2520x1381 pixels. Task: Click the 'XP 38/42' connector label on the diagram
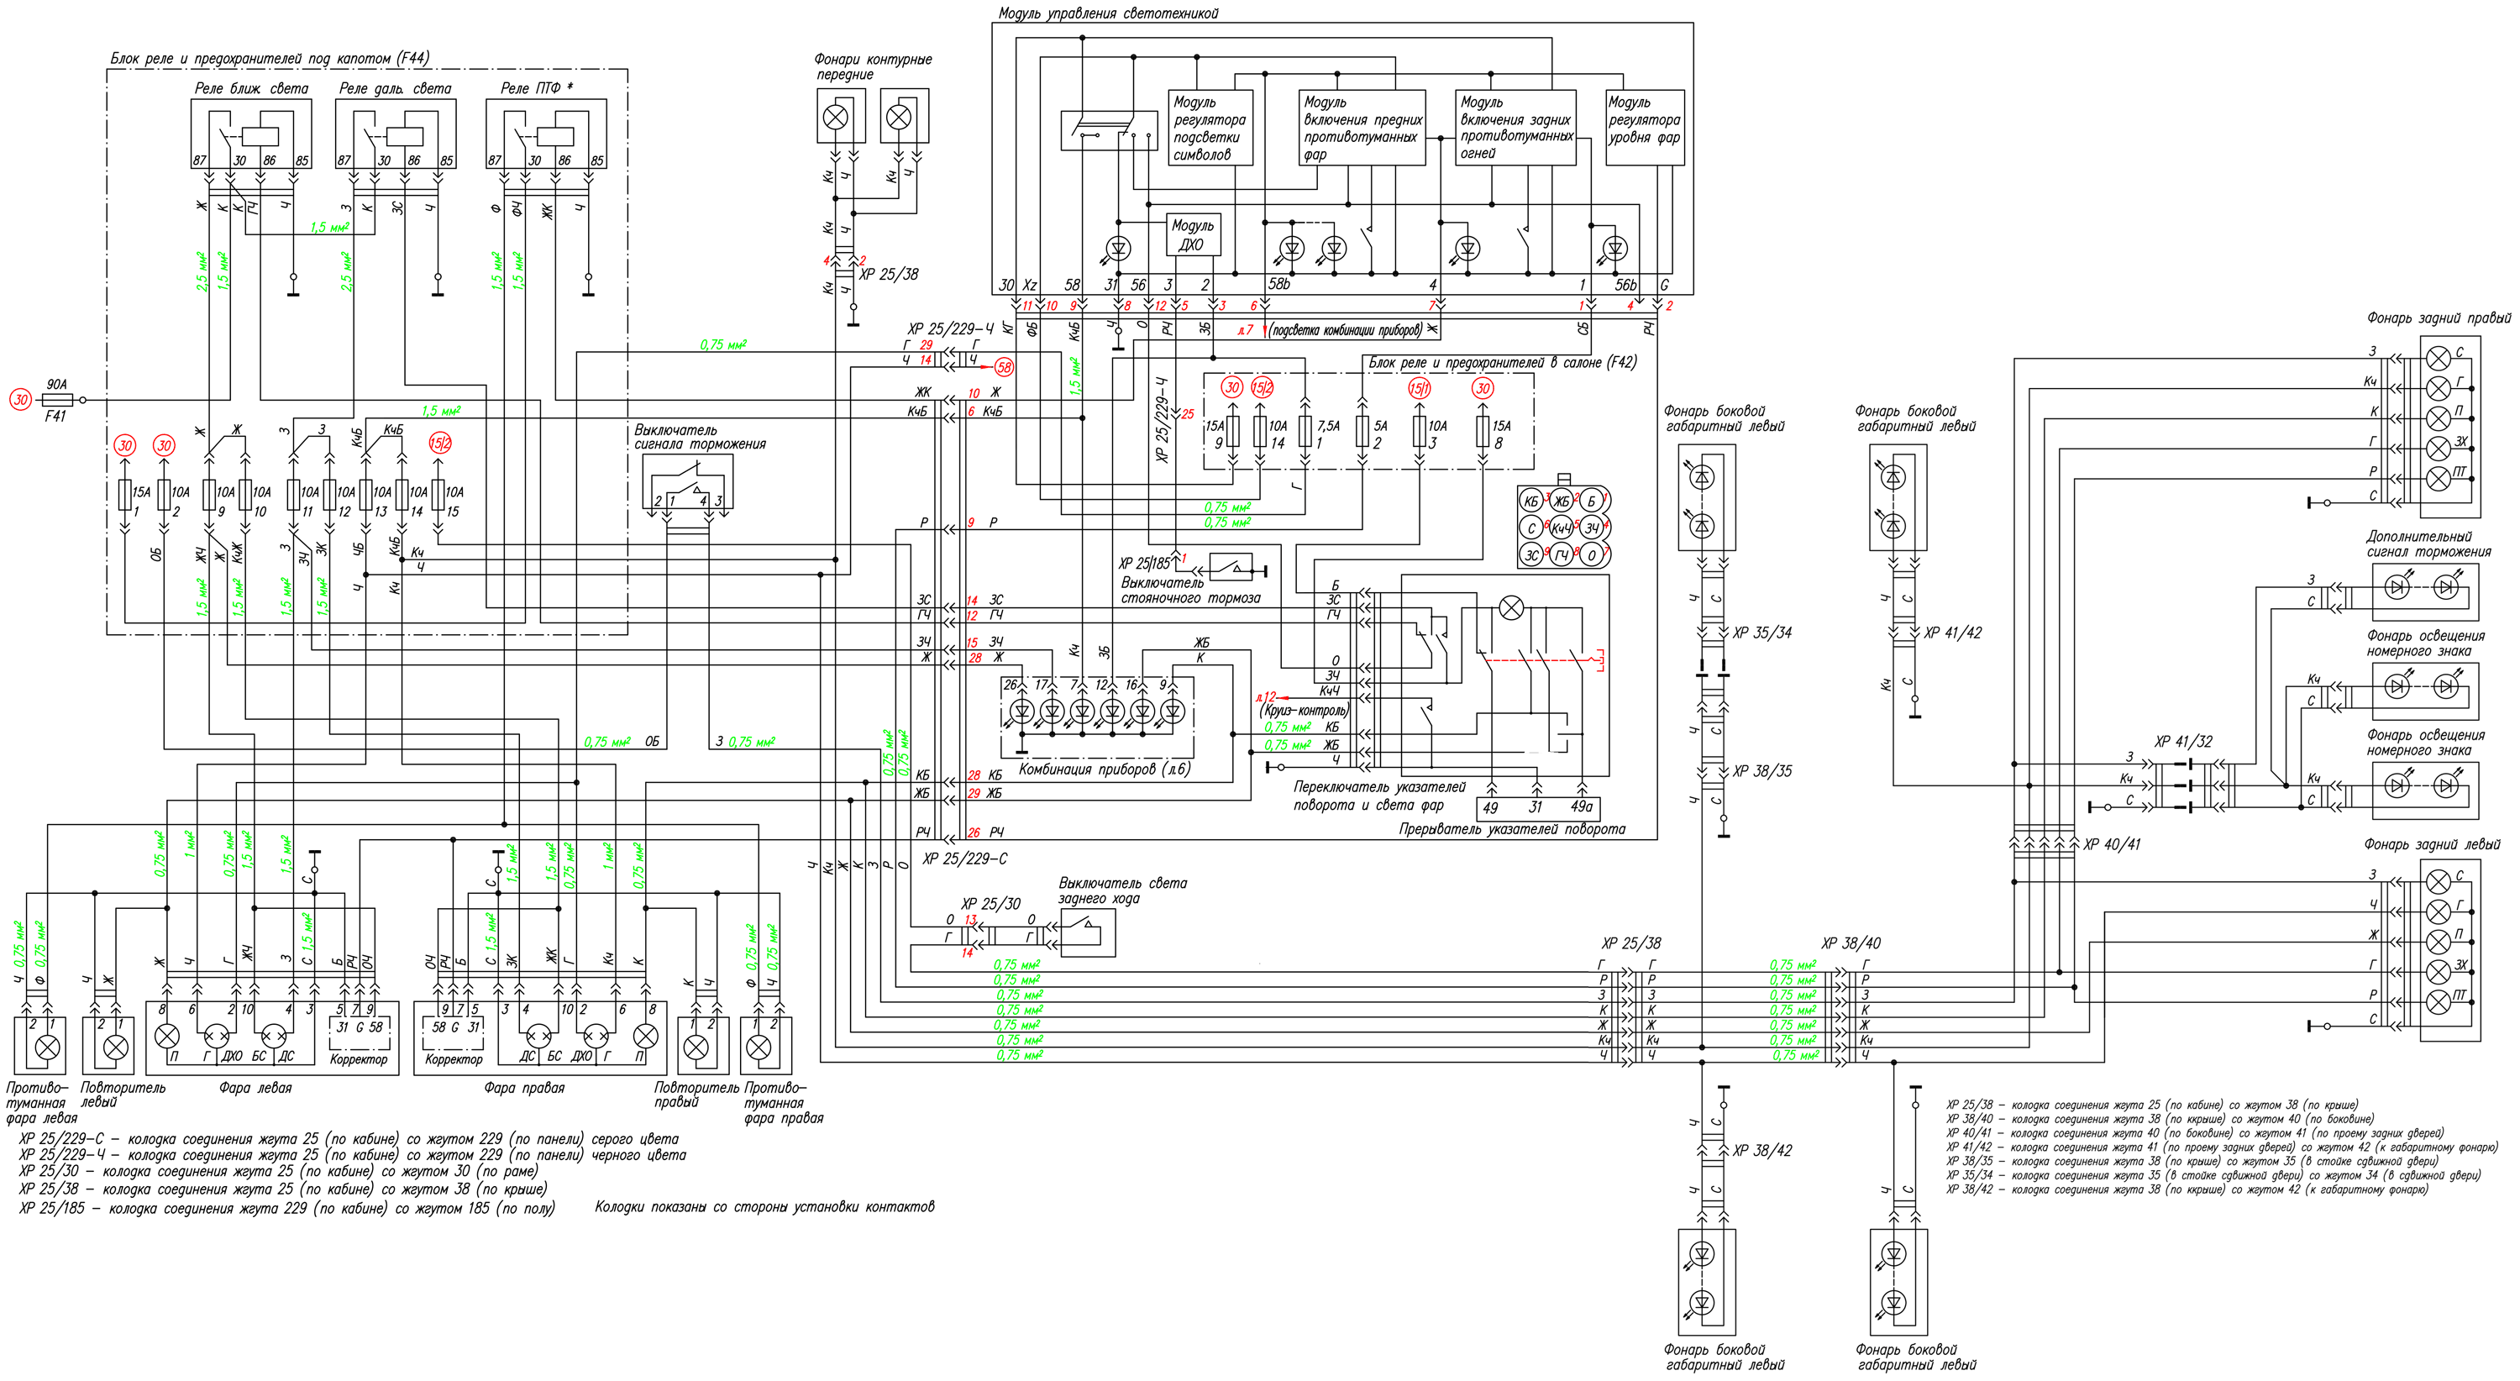pyautogui.click(x=1761, y=1150)
